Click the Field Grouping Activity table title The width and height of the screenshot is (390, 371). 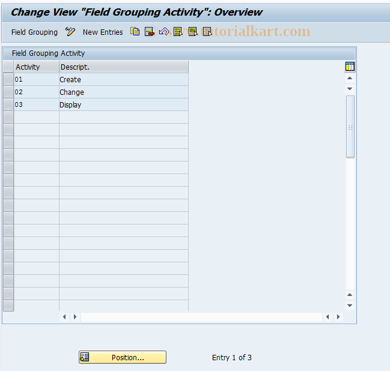coord(48,53)
